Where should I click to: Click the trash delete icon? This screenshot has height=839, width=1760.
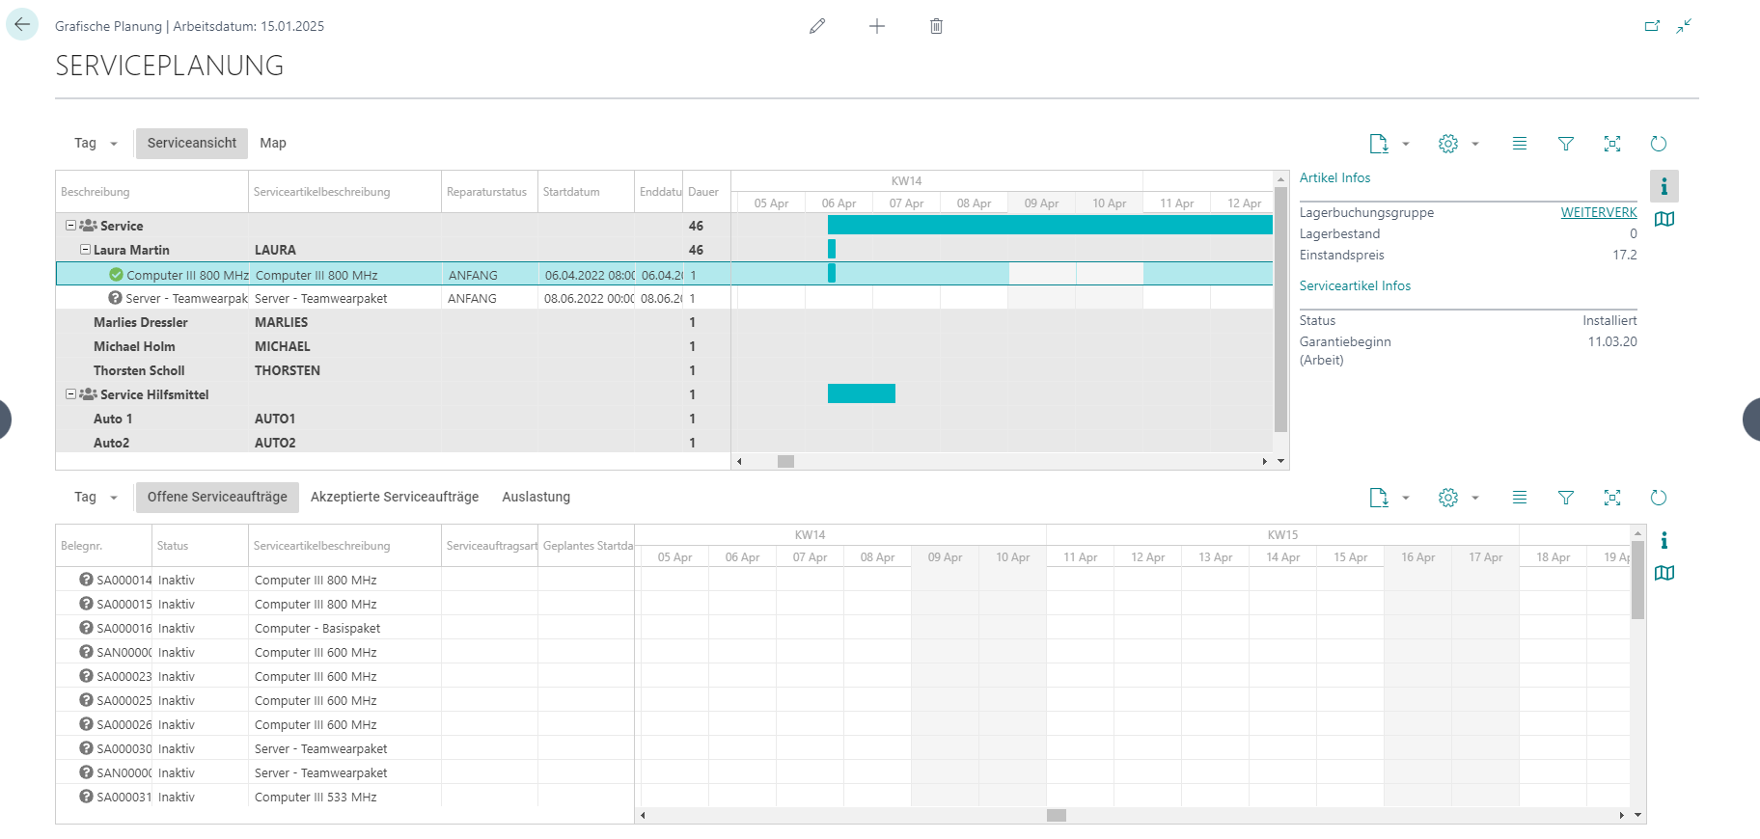936,26
